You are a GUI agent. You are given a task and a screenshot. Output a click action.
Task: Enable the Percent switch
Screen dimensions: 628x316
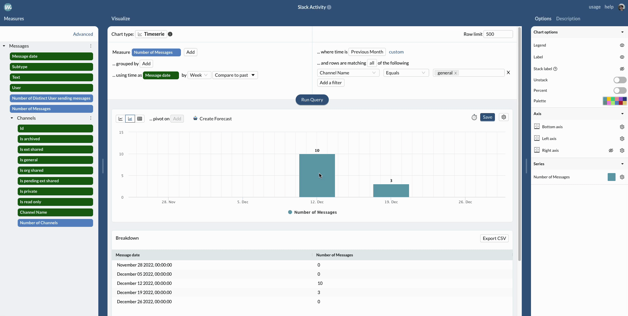pyautogui.click(x=620, y=90)
